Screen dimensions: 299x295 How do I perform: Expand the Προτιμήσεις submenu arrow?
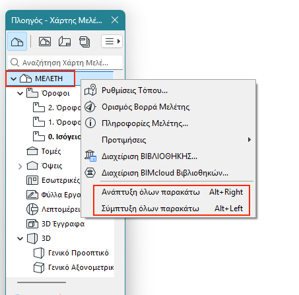pos(249,140)
